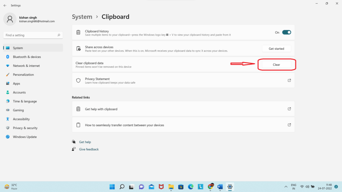Select System in the sidebar

coord(33,48)
